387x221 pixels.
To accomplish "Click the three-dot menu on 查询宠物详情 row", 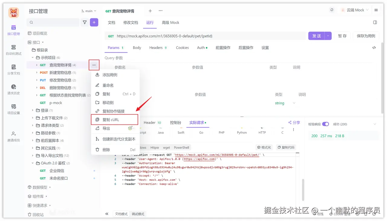I will (94, 65).
